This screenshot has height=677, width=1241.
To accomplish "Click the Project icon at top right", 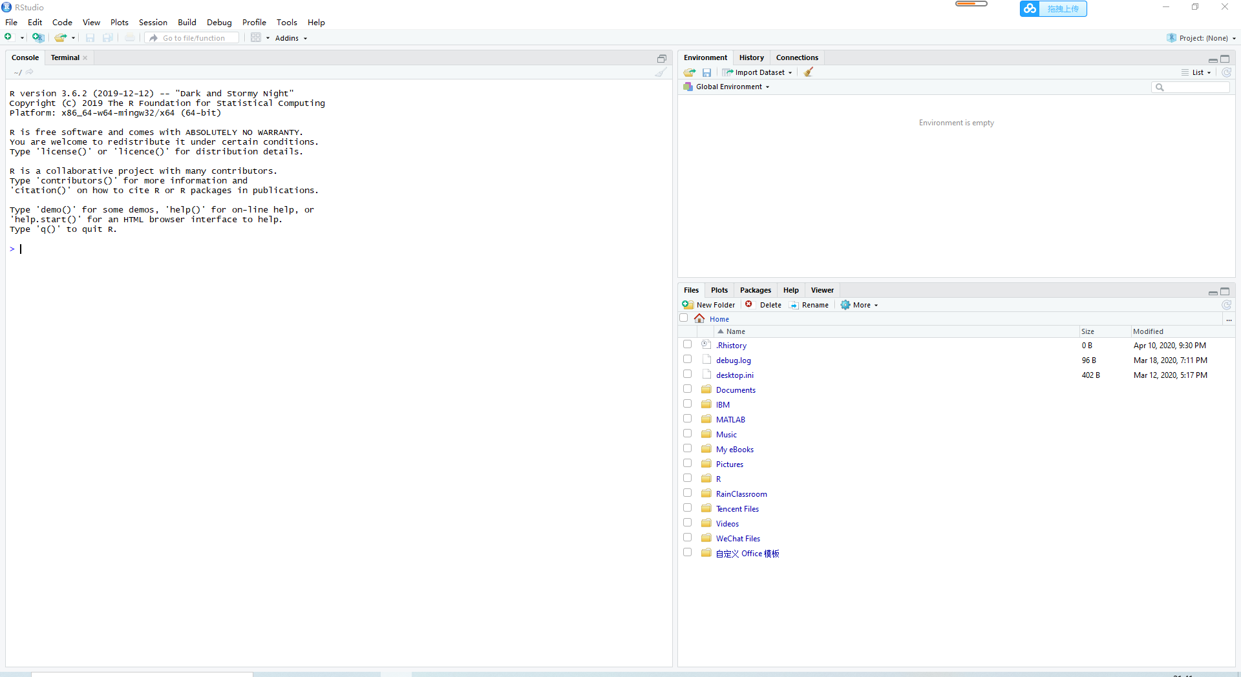I will 1172,37.
